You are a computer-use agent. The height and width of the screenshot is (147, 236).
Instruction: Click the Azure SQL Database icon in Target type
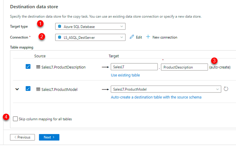(x=60, y=26)
